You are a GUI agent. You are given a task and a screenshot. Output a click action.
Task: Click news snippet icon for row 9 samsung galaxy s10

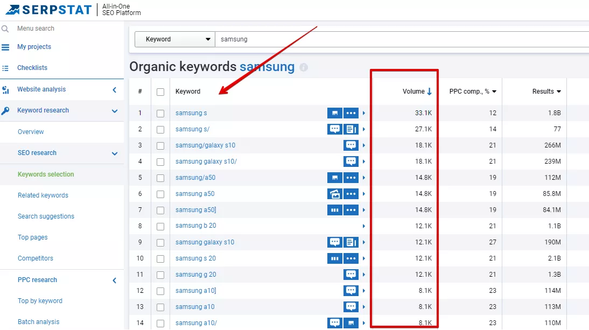tap(351, 242)
